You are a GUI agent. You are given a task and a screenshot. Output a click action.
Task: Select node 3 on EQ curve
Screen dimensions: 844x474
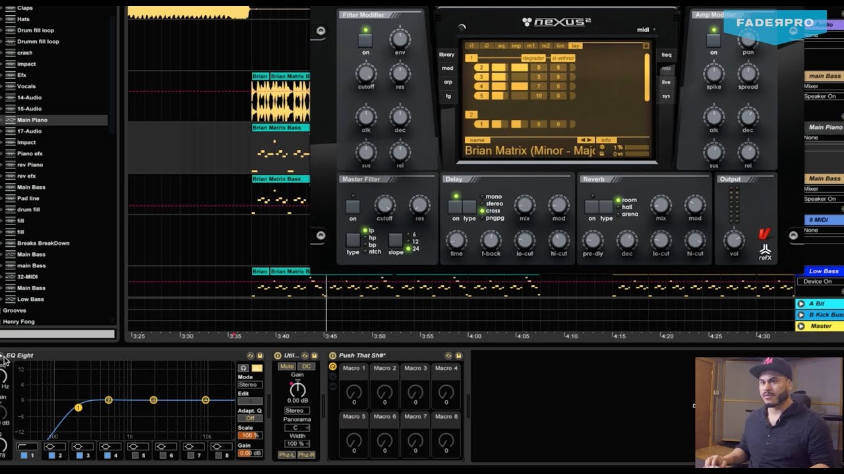153,400
